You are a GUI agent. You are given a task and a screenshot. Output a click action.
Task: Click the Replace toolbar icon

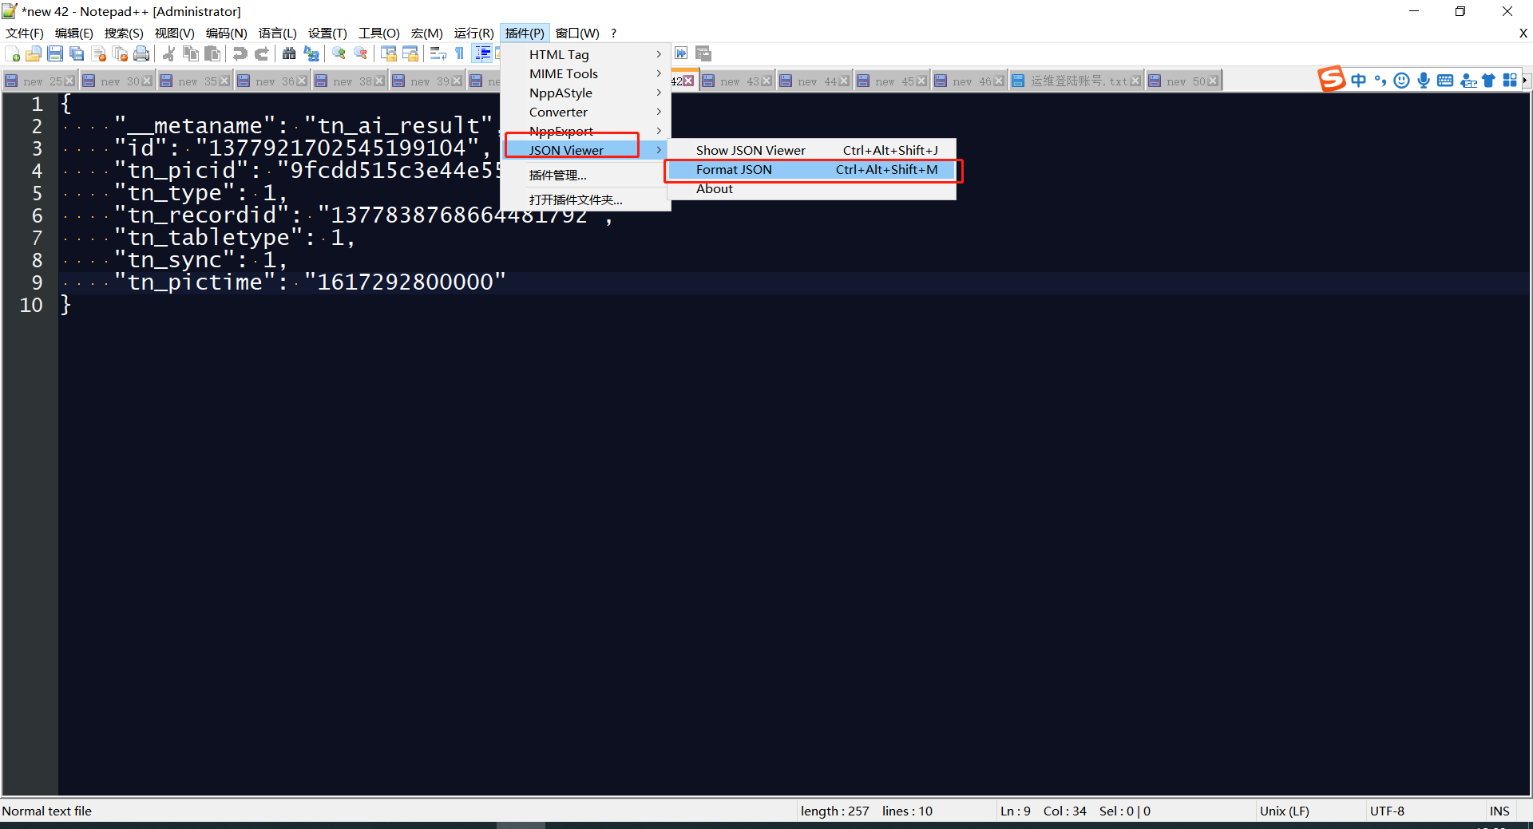[311, 53]
